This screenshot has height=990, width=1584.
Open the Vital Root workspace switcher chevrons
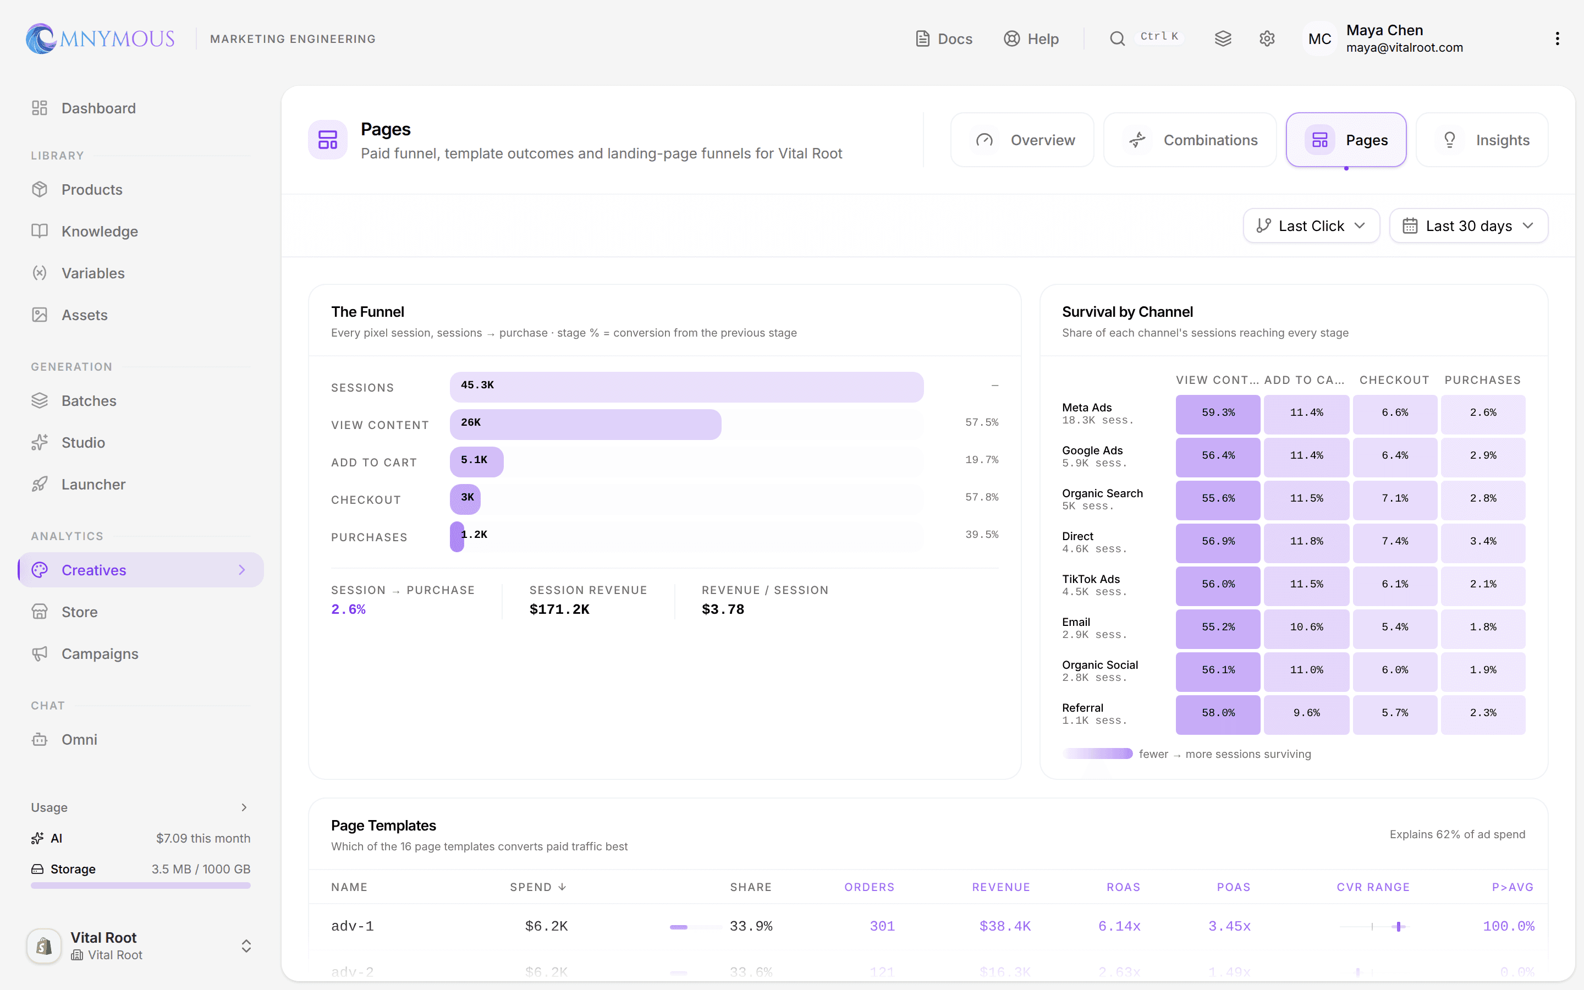pyautogui.click(x=246, y=946)
